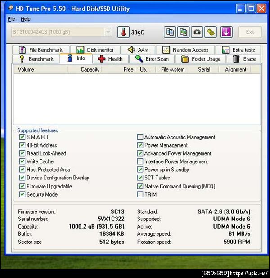This screenshot has height=278, width=270.
Task: Click the average speed value 81 MB/s
Action: [x=239, y=233]
